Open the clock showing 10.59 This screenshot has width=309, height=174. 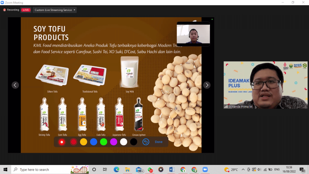coord(289,169)
